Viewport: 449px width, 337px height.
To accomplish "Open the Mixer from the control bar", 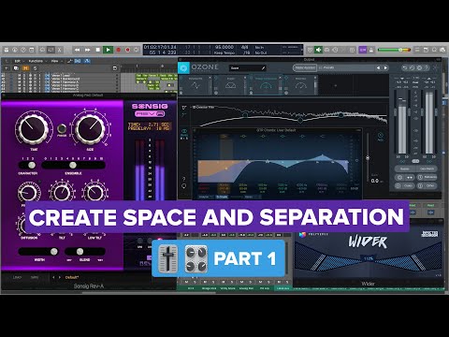I will tap(51, 50).
